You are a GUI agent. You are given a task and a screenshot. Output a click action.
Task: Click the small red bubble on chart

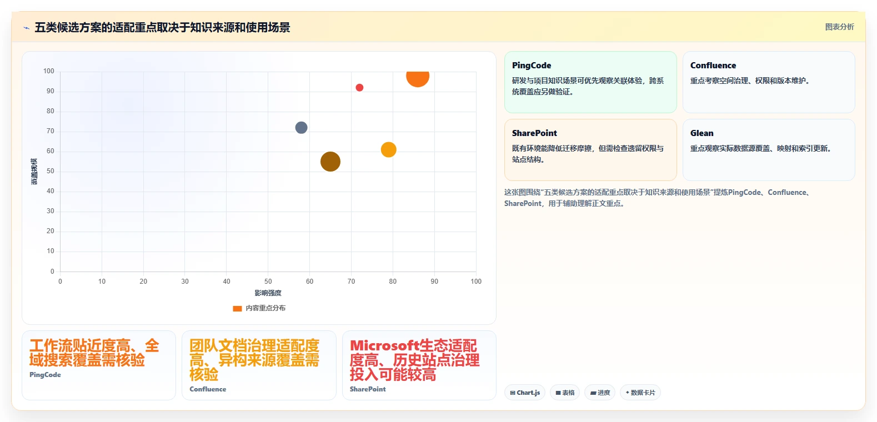[x=359, y=88]
